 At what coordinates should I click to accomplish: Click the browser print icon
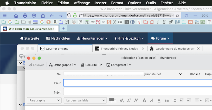(25, 16)
